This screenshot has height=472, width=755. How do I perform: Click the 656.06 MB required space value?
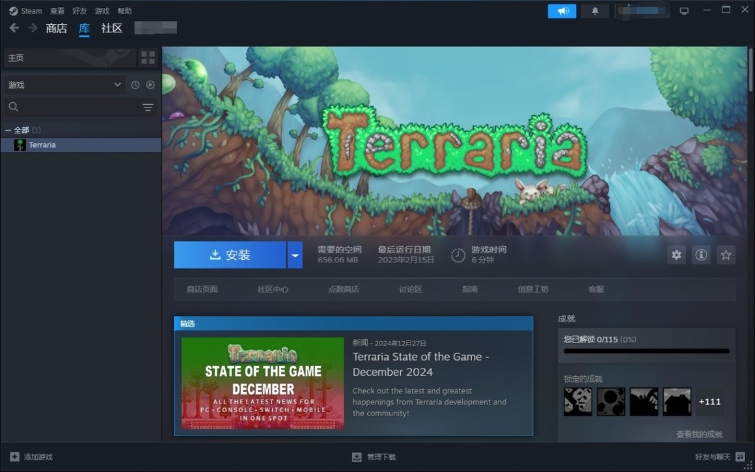coord(338,260)
